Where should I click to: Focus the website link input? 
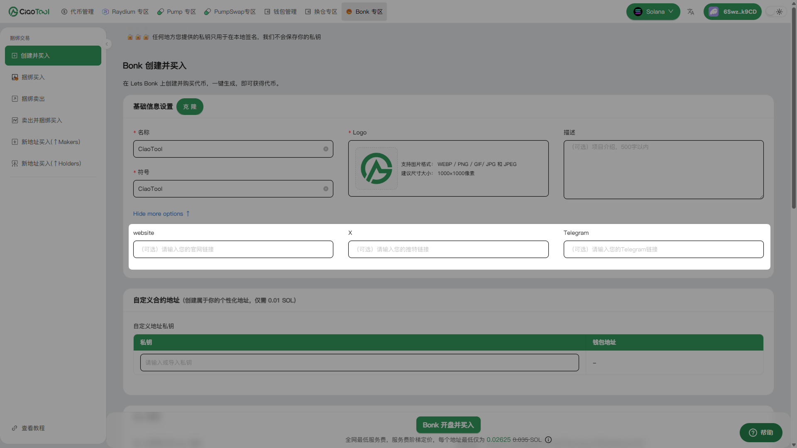[233, 249]
